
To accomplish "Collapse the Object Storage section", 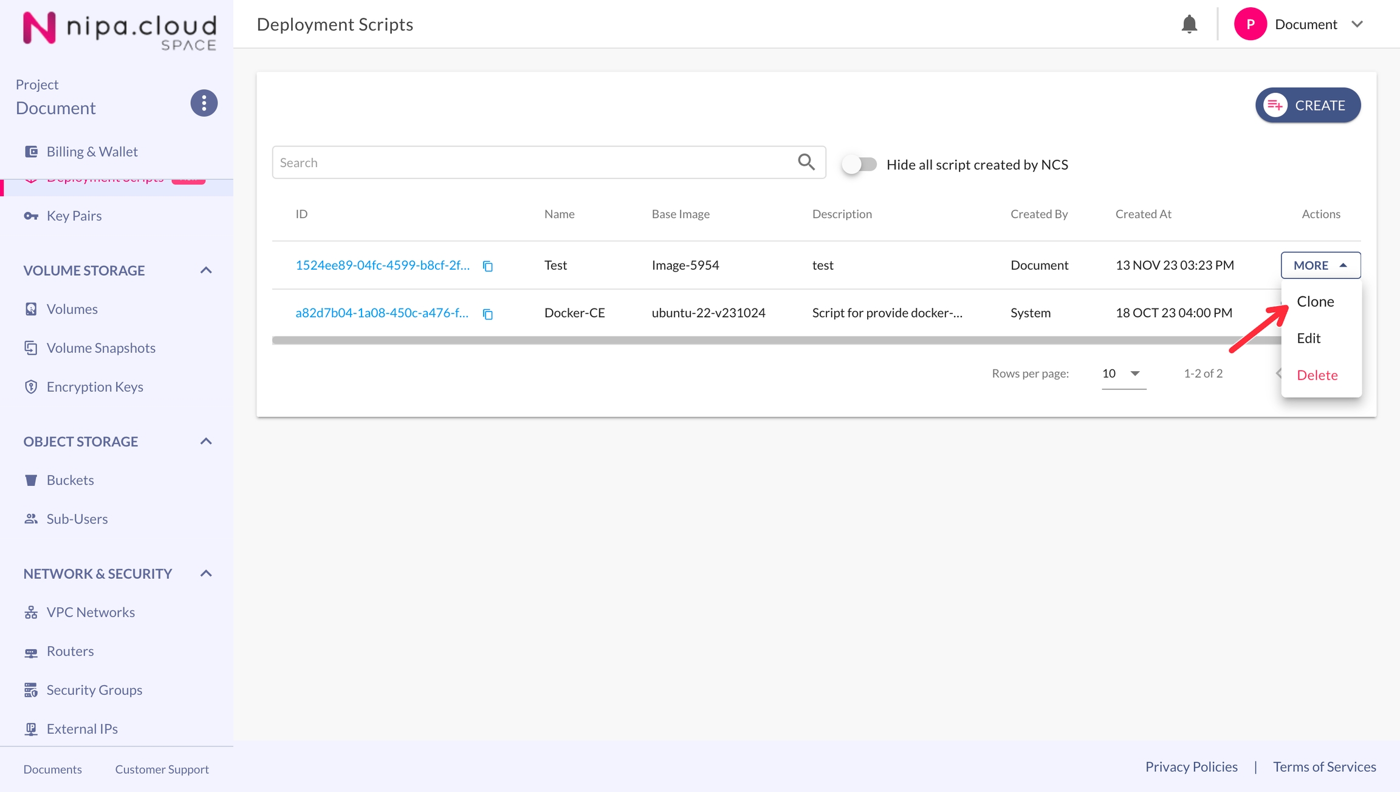I will click(206, 442).
